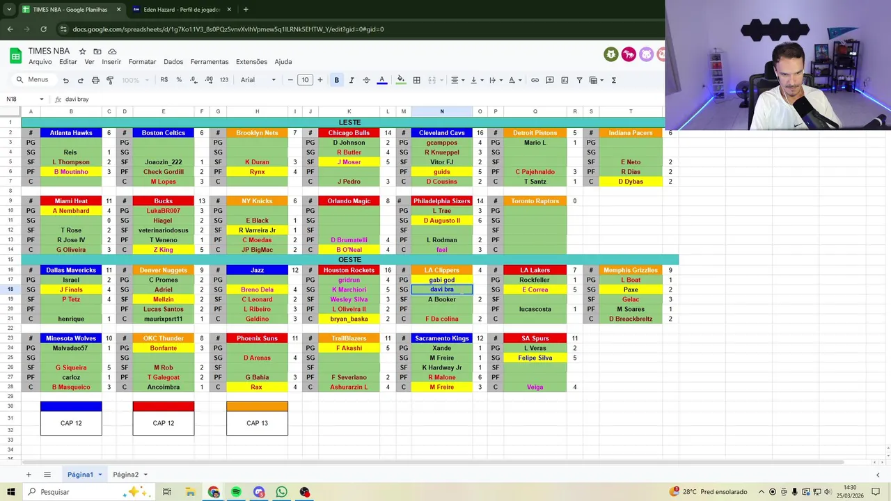
Task: Open the zoom level dropdown
Action: (135, 80)
